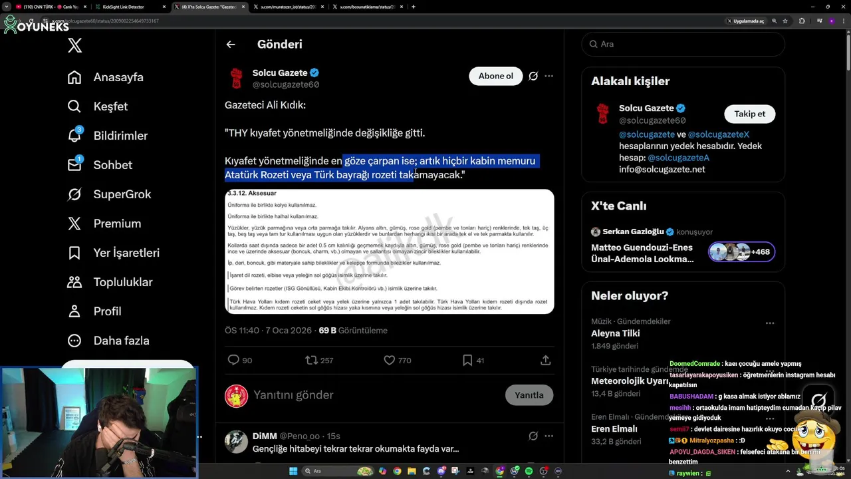Open Chrome icon in the taskbar
851x479 pixels.
coord(397,471)
